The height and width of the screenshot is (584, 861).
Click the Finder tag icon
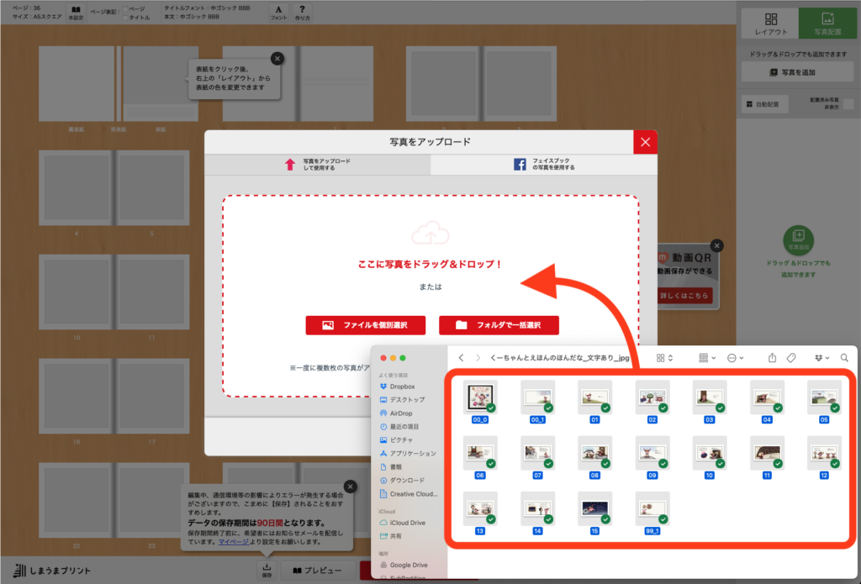click(791, 358)
